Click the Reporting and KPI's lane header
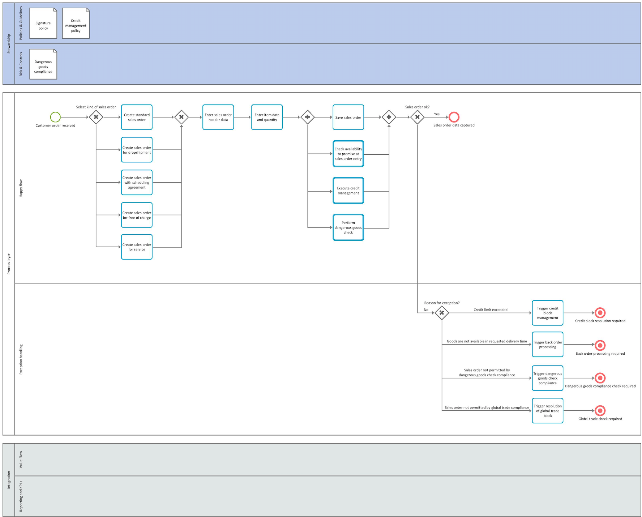The width and height of the screenshot is (642, 517). (21, 496)
